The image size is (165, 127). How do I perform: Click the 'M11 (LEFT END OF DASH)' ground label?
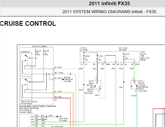63,119
